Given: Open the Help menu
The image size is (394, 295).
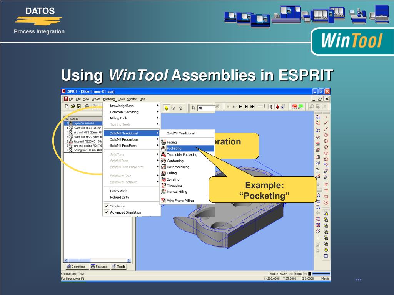Looking at the screenshot, I should [143, 99].
